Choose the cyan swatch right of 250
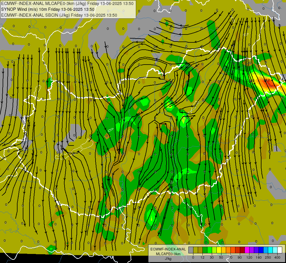Screen dimensions: 286x263 (x=270, y=250)
